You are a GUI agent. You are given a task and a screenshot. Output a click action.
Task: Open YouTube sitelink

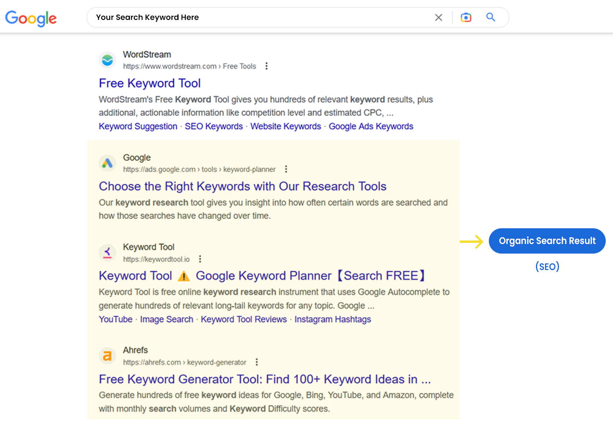pos(116,319)
